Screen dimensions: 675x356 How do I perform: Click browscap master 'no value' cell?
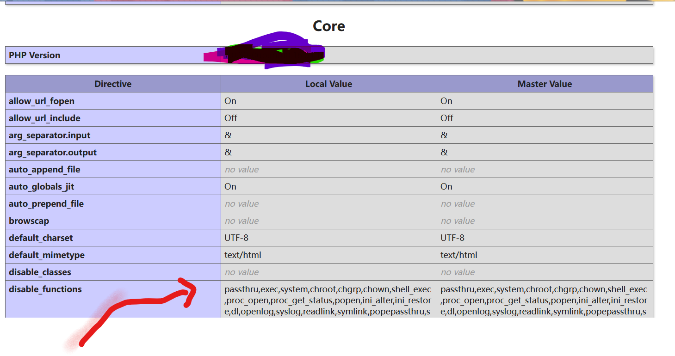click(x=545, y=221)
